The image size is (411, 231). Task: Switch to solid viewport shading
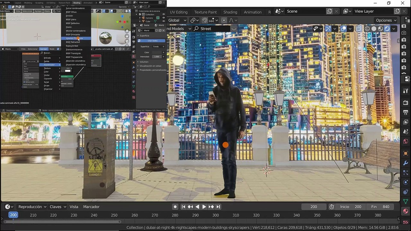coord(374,29)
